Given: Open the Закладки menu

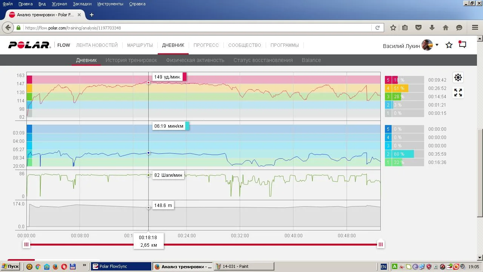Looking at the screenshot, I should 82,4.
